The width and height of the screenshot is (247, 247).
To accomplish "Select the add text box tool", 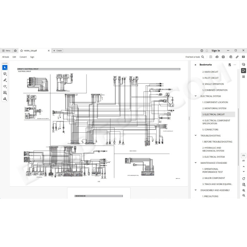I will 5,92.
